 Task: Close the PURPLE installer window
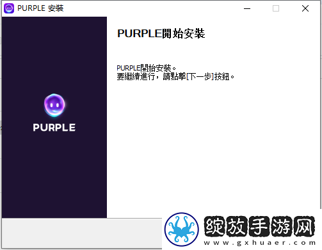pyautogui.click(x=305, y=8)
